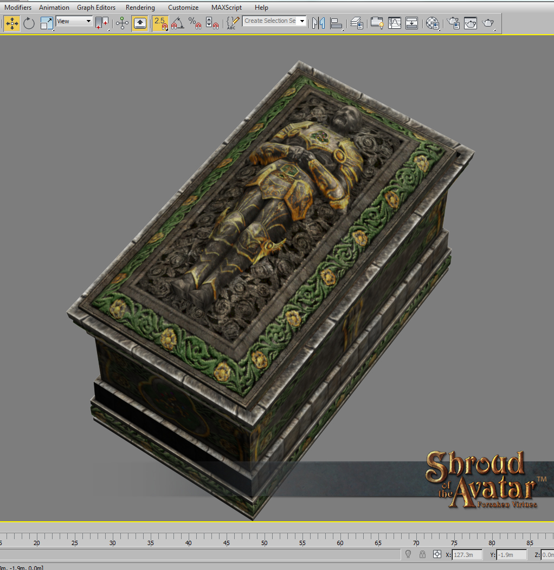Toggle the 2.5D Snaps button

[160, 23]
